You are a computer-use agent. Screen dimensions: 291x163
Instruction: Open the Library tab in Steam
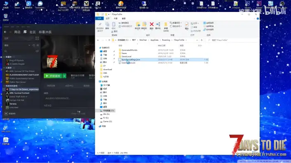click(x=25, y=32)
